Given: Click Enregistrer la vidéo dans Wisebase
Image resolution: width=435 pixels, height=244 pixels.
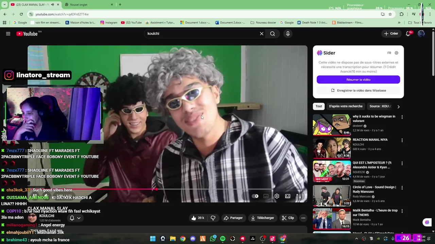Looking at the screenshot, I should pos(358,90).
